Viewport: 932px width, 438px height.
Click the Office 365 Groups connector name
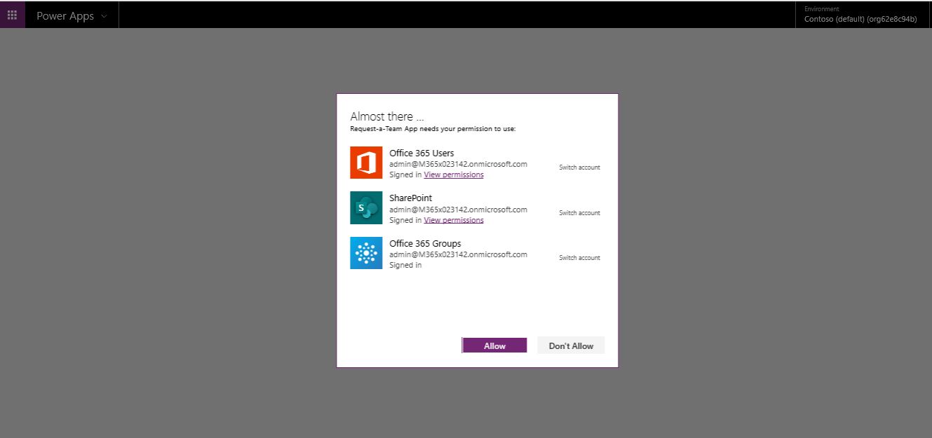[x=425, y=243]
